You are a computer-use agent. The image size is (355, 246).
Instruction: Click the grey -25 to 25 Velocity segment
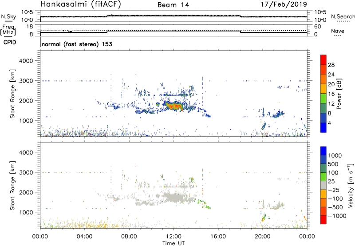(323, 185)
